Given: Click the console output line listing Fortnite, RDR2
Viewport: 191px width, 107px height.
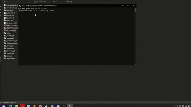Looking at the screenshot, I should (x=36, y=11).
